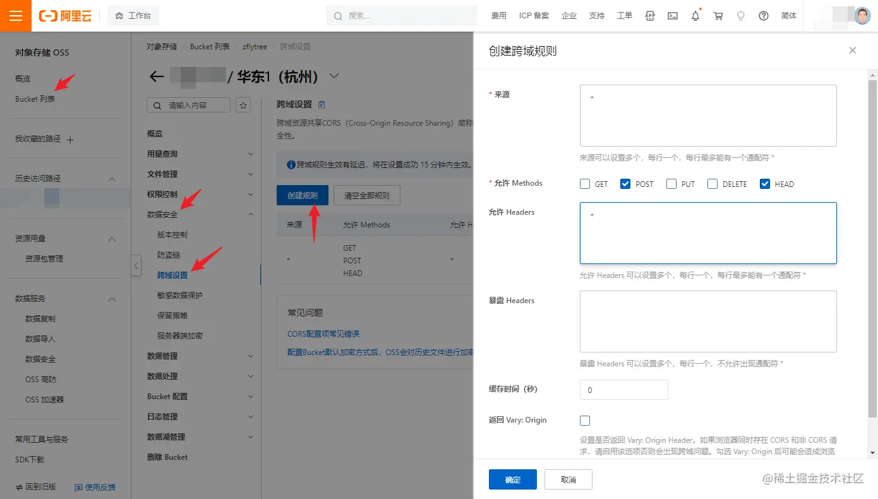Open the orange hamburger main menu
Viewport: 878px width, 499px height.
point(16,16)
